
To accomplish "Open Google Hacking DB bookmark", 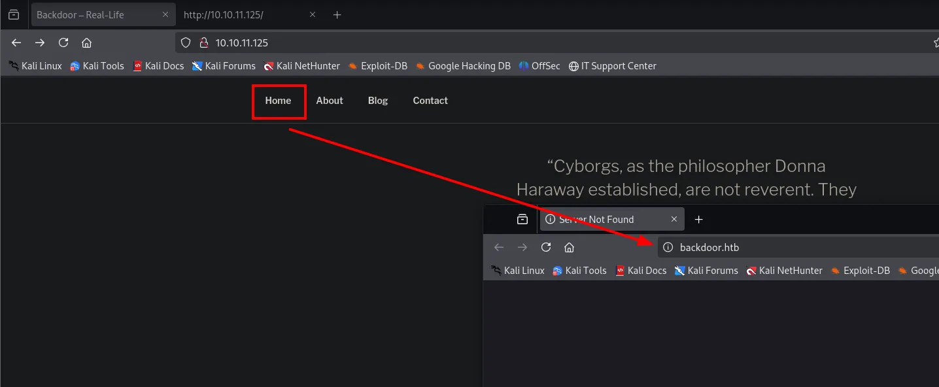I will coord(463,66).
